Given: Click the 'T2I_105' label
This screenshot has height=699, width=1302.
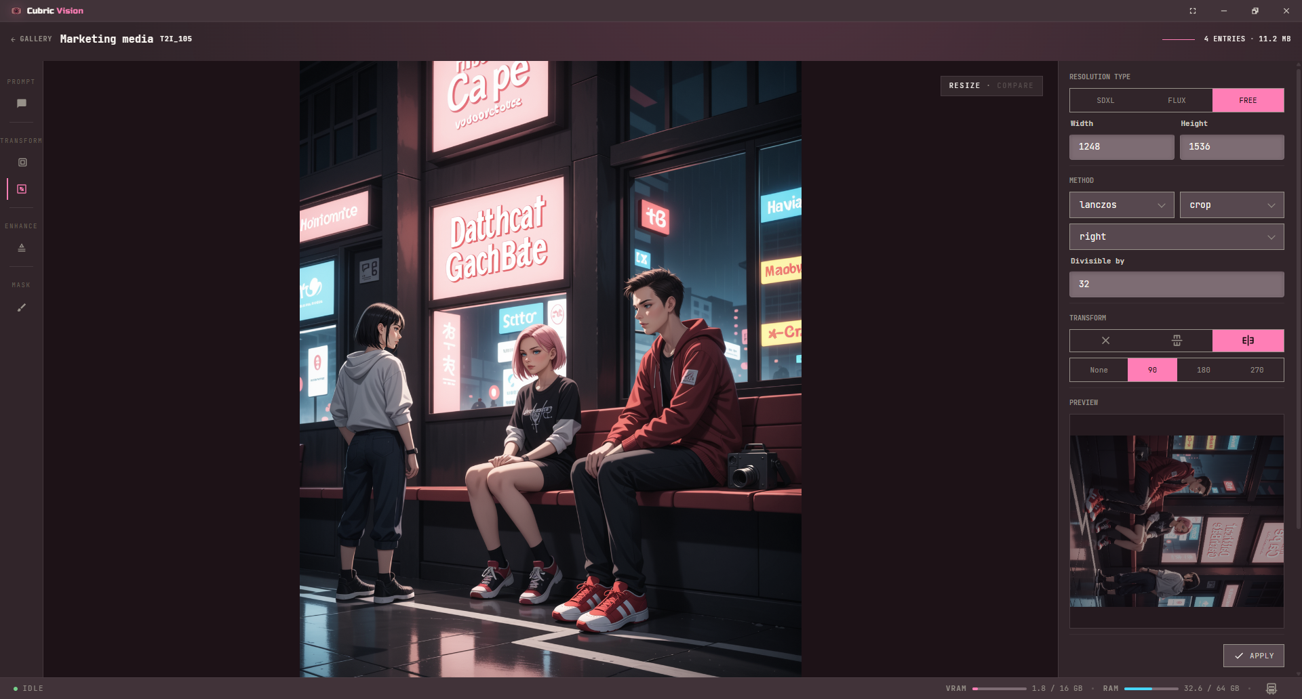Looking at the screenshot, I should click(x=176, y=39).
